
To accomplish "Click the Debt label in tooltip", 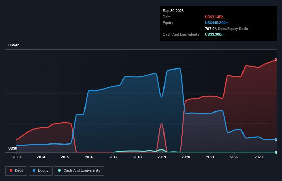I will 167,17.
